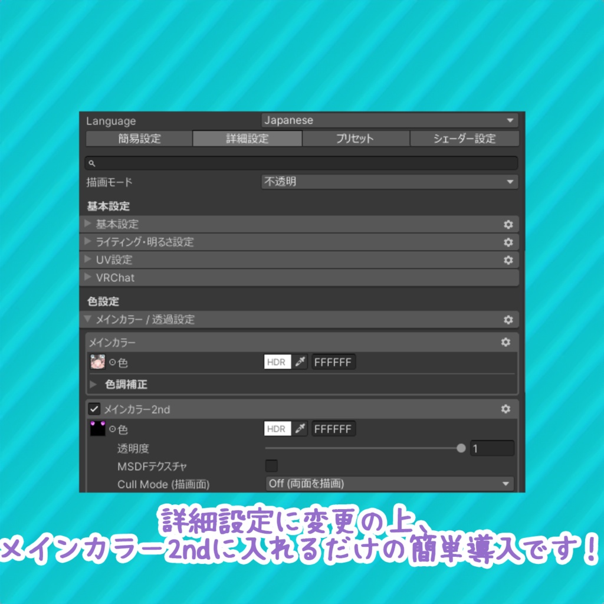Switch to the プリセット tab
The width and height of the screenshot is (604, 604).
click(x=356, y=139)
